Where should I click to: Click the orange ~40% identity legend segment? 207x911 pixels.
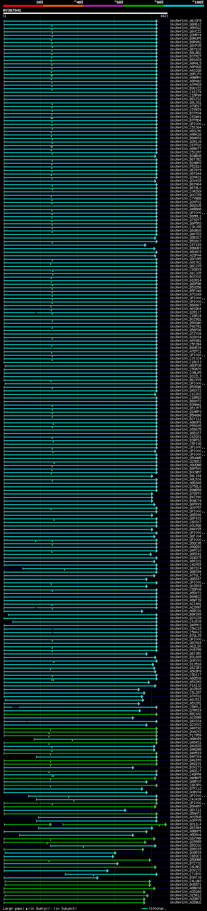[63, 6]
